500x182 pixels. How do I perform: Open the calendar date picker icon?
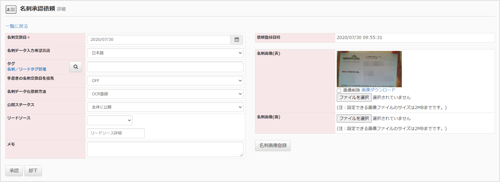pos(236,40)
